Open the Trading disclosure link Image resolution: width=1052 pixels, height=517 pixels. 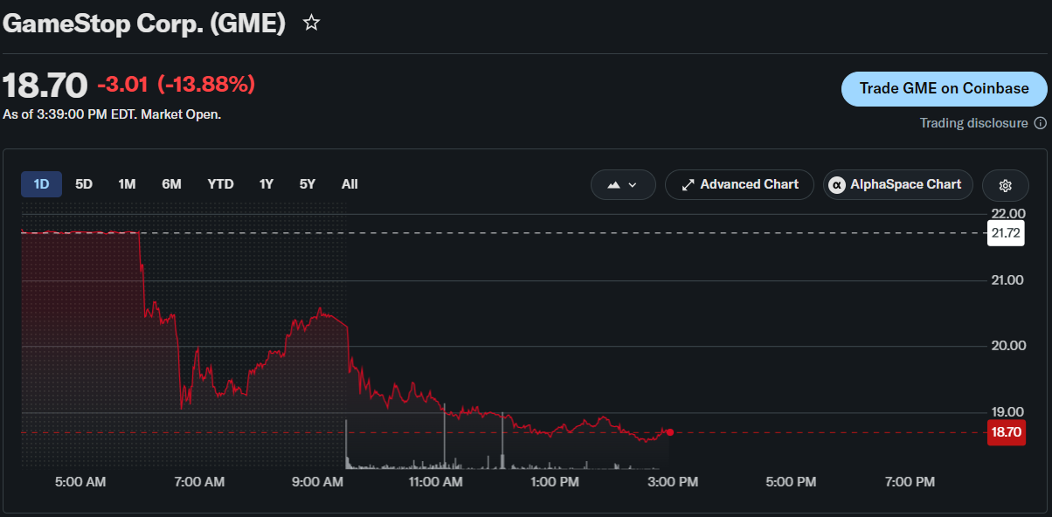coord(973,123)
